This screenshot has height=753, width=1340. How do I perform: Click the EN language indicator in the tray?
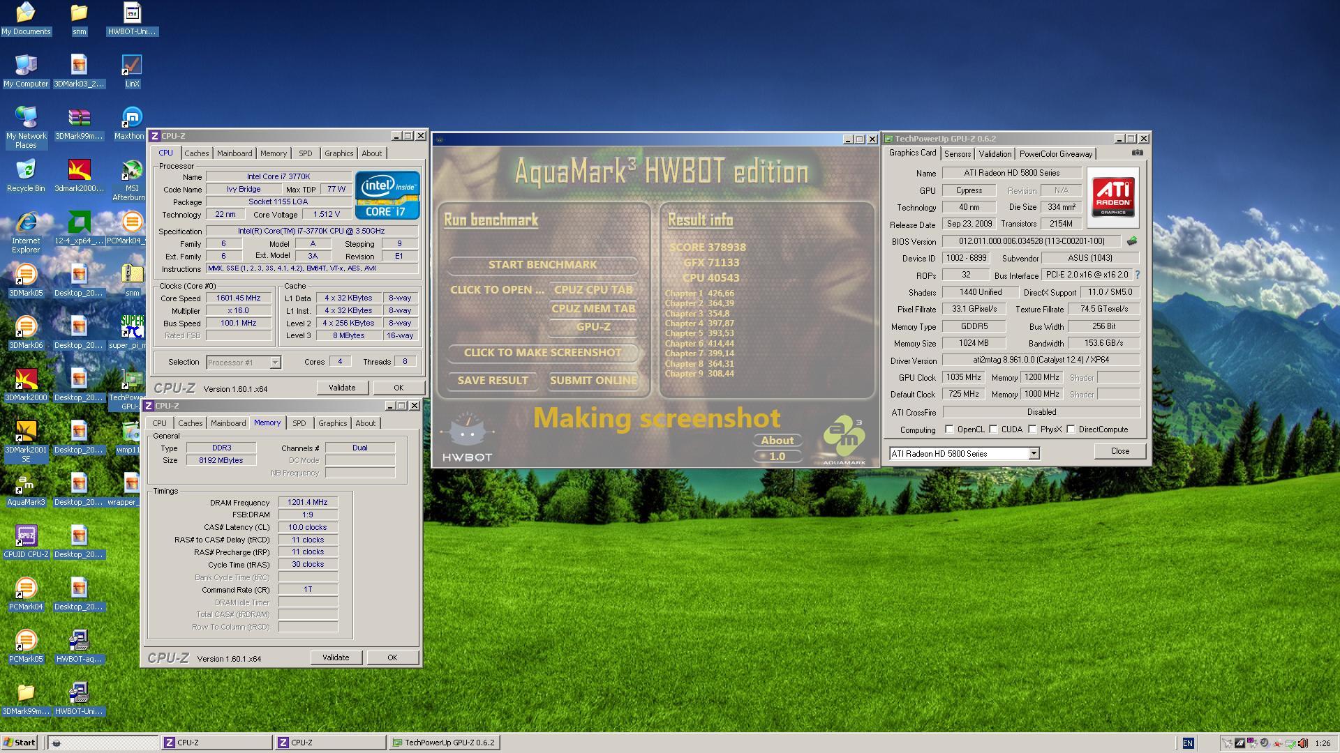[1188, 743]
